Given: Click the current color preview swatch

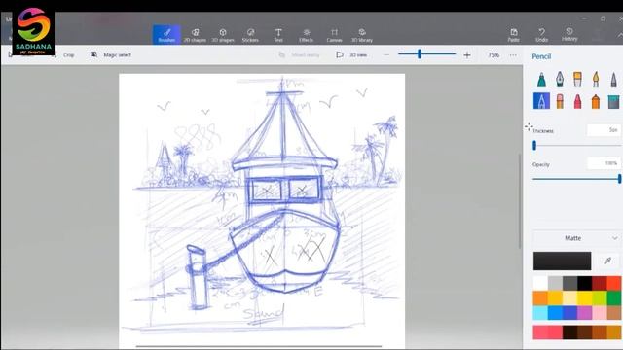Looking at the screenshot, I should (x=562, y=261).
